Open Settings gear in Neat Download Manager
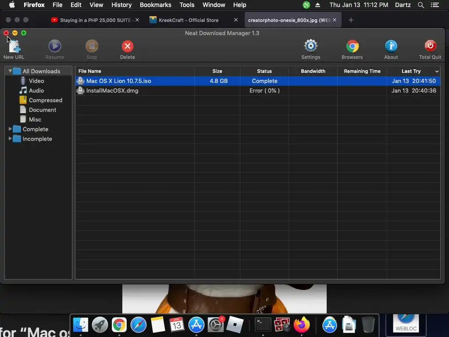 pos(311,46)
